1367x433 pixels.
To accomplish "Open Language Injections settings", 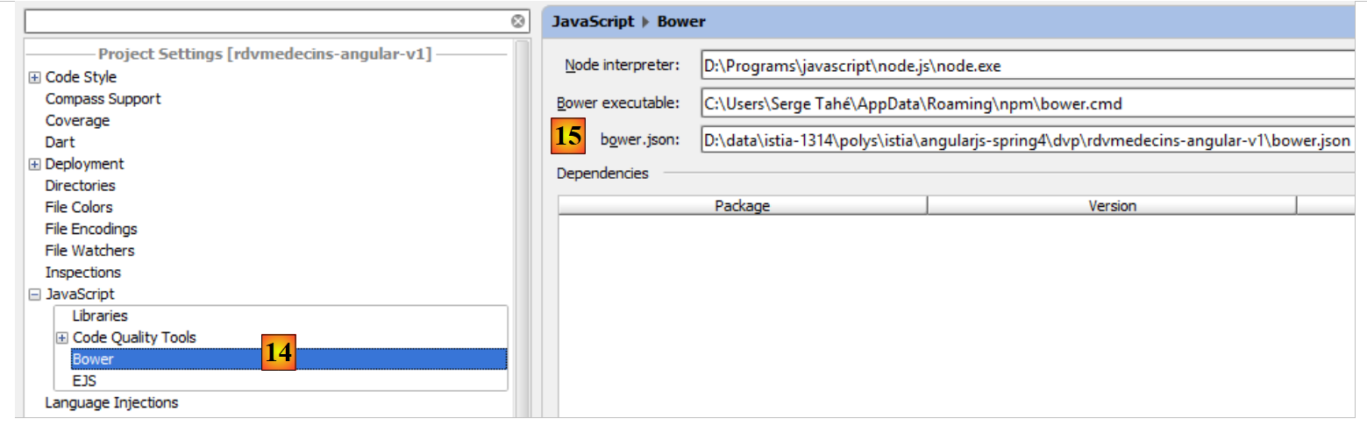I will [x=111, y=403].
